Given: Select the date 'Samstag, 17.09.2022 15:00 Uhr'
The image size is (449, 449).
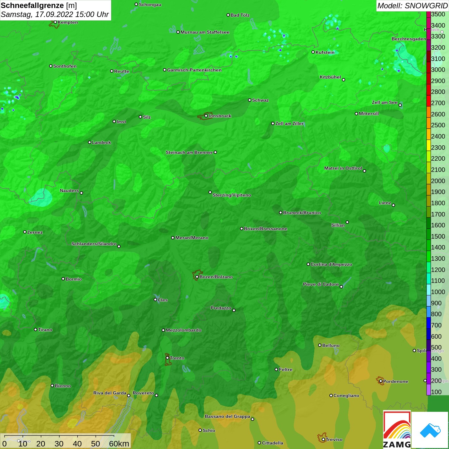Looking at the screenshot, I should (x=55, y=14).
